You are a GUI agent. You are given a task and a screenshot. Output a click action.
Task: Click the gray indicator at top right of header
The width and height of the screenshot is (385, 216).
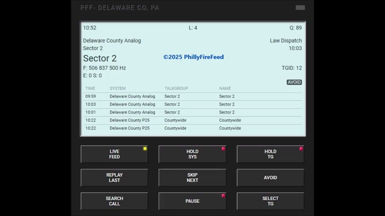pyautogui.click(x=300, y=8)
